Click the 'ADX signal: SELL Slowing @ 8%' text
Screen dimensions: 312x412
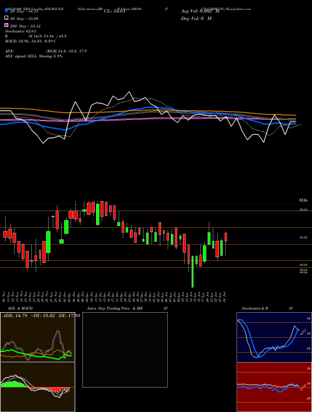[x=34, y=56]
